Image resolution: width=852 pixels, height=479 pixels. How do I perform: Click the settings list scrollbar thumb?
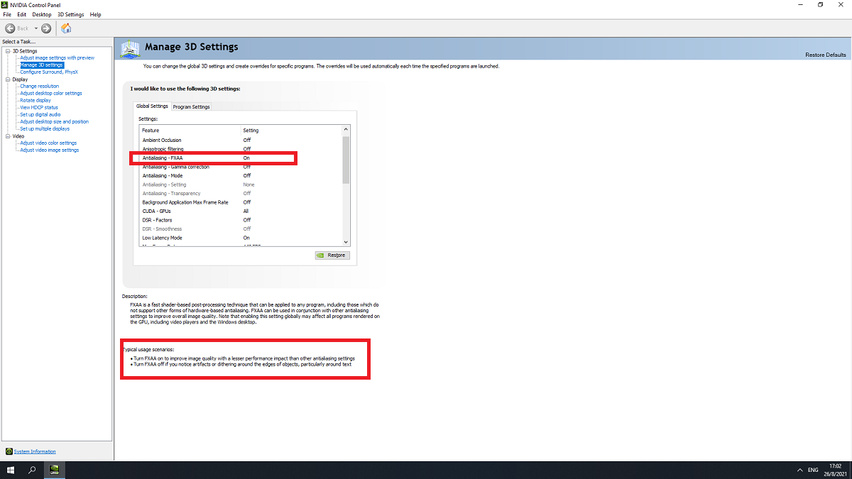click(x=346, y=160)
